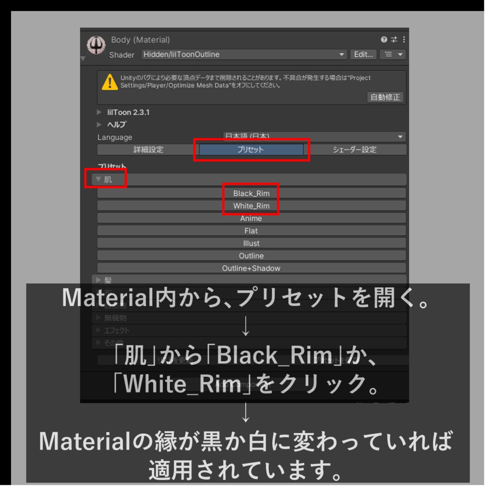497x497 pixels.
Task: Open the Shader Hidden/lilToonOutline dropdown
Action: [245, 54]
